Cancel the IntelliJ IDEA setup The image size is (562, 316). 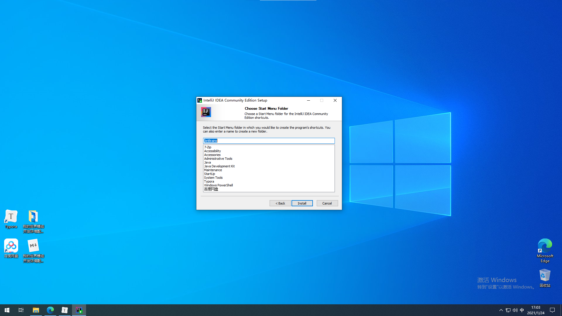pos(327,203)
